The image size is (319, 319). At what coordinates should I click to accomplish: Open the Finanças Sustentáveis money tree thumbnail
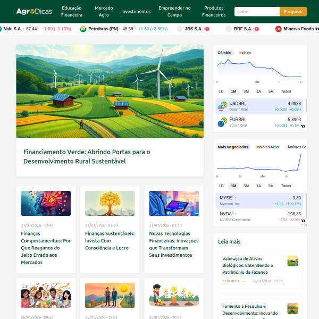click(110, 203)
